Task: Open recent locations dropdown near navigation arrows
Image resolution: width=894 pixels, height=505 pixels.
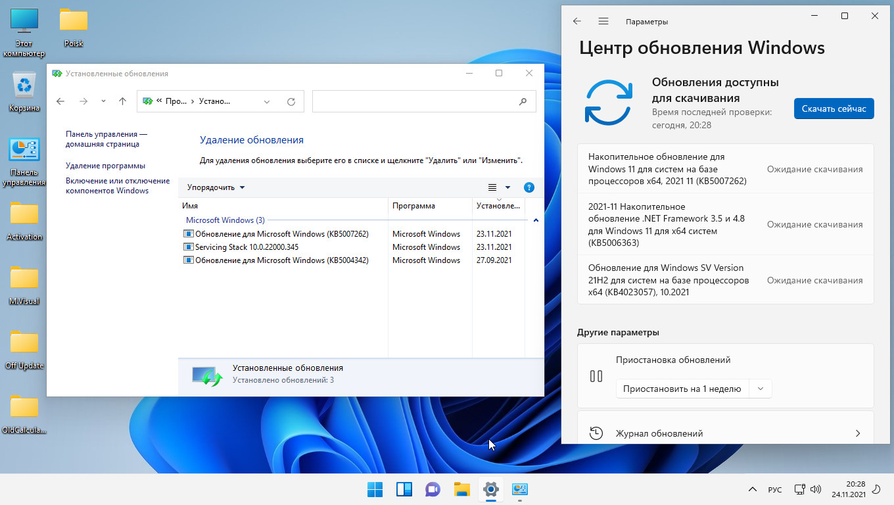Action: [103, 101]
